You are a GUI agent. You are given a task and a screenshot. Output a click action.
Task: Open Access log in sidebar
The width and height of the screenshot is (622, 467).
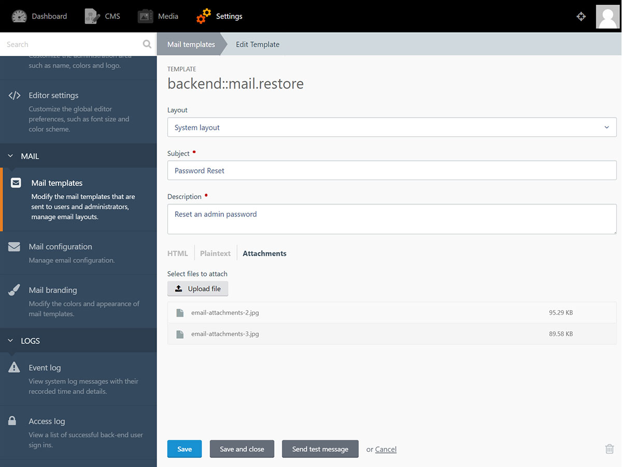pyautogui.click(x=78, y=432)
